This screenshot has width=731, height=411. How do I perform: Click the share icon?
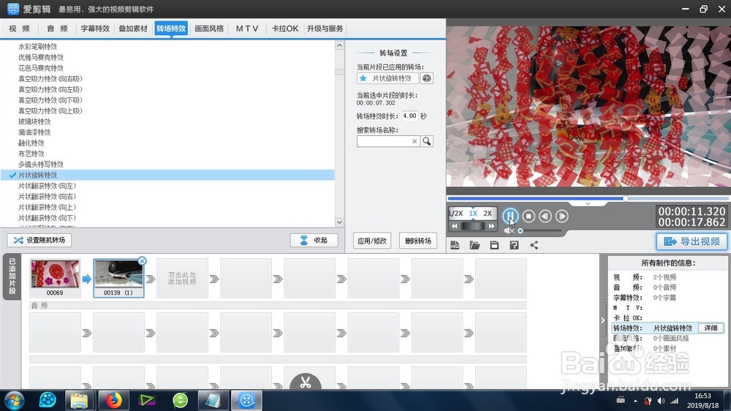(x=534, y=246)
